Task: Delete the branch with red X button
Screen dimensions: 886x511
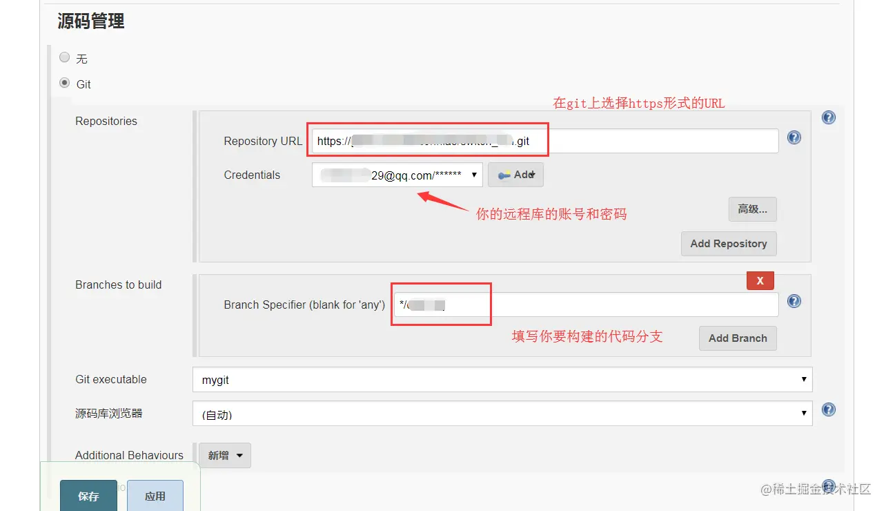Action: [x=760, y=280]
